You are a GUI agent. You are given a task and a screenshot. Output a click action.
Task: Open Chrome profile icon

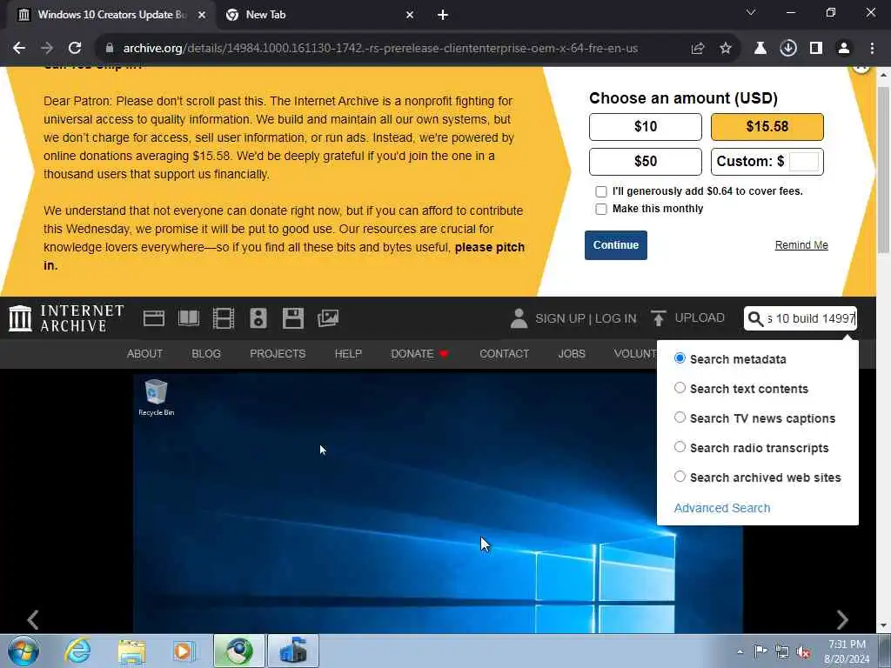844,49
